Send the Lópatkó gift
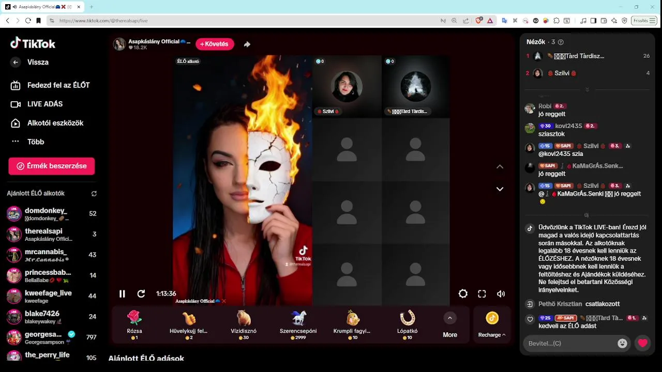The width and height of the screenshot is (662, 372). tap(408, 325)
